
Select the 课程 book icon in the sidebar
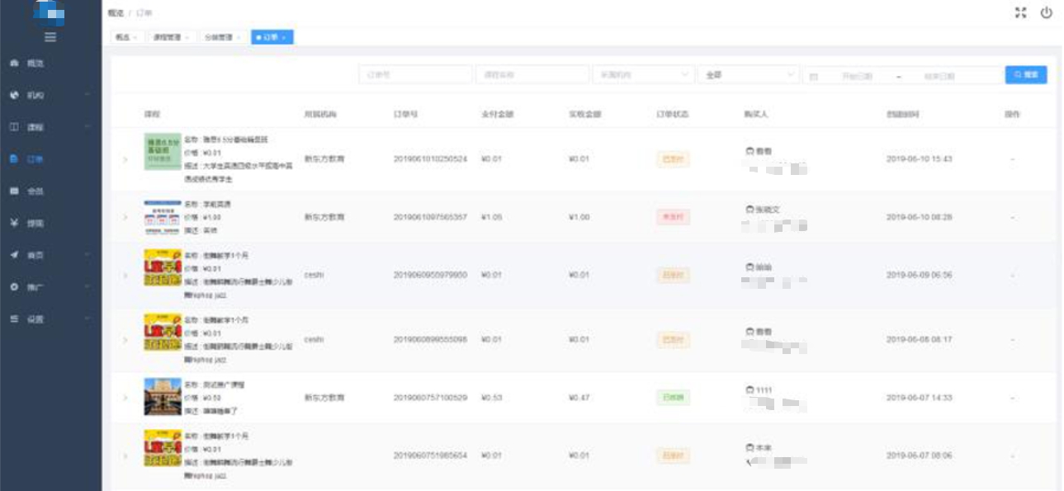pyautogui.click(x=15, y=128)
